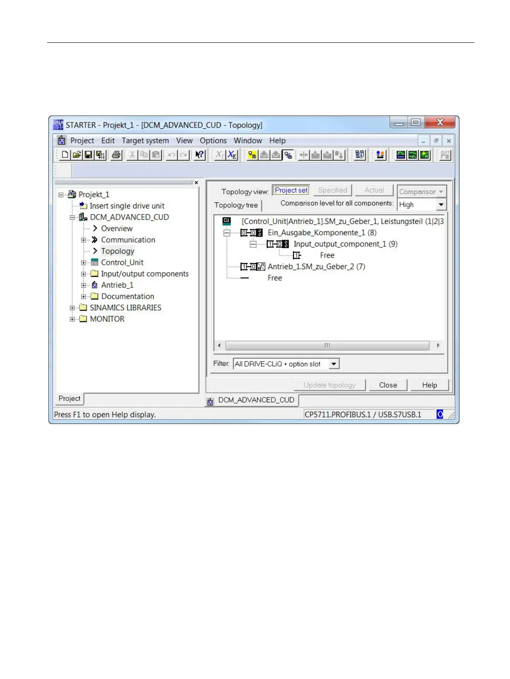
Task: Open the Window menu
Action: (248, 140)
